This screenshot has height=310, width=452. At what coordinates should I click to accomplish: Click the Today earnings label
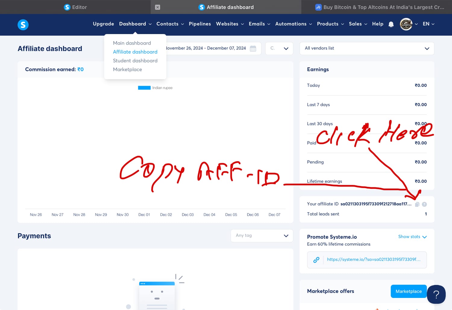tap(313, 86)
